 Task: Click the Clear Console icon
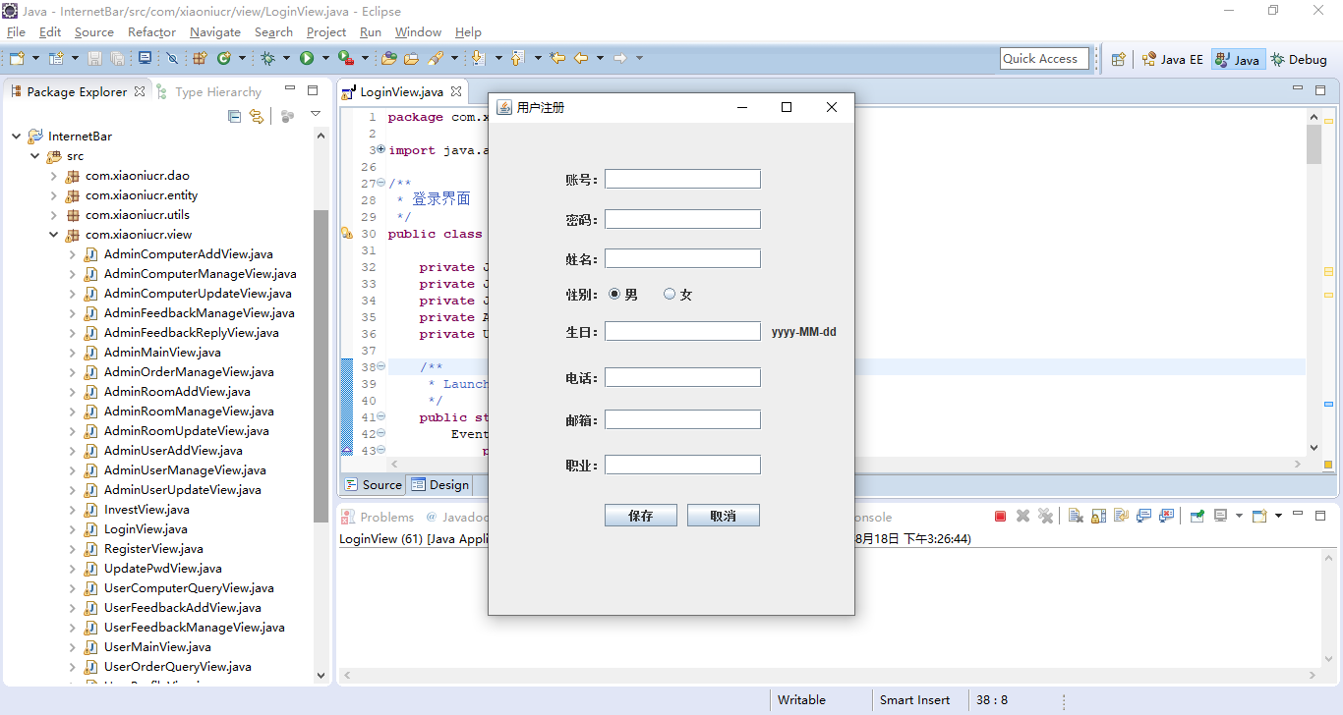(1076, 516)
